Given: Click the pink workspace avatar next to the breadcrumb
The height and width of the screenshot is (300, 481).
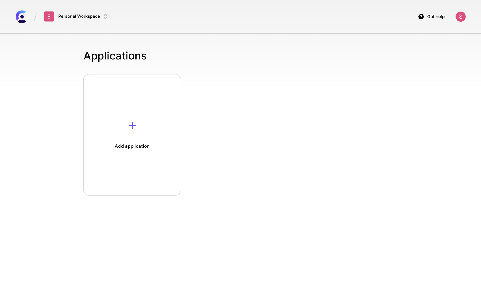Looking at the screenshot, I should tap(49, 16).
